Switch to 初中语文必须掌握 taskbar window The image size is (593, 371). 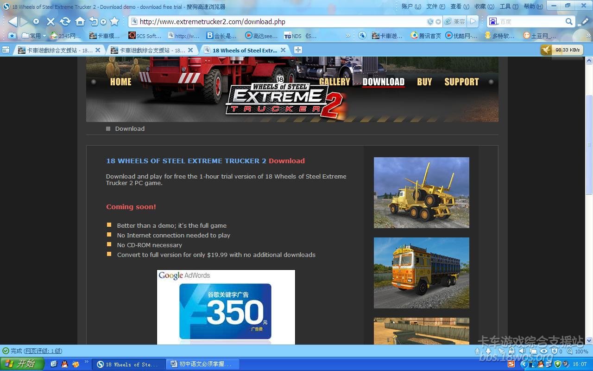click(x=203, y=365)
